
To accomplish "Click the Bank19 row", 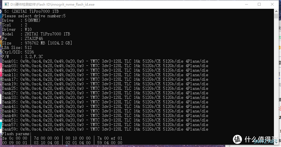I will click(105, 84).
